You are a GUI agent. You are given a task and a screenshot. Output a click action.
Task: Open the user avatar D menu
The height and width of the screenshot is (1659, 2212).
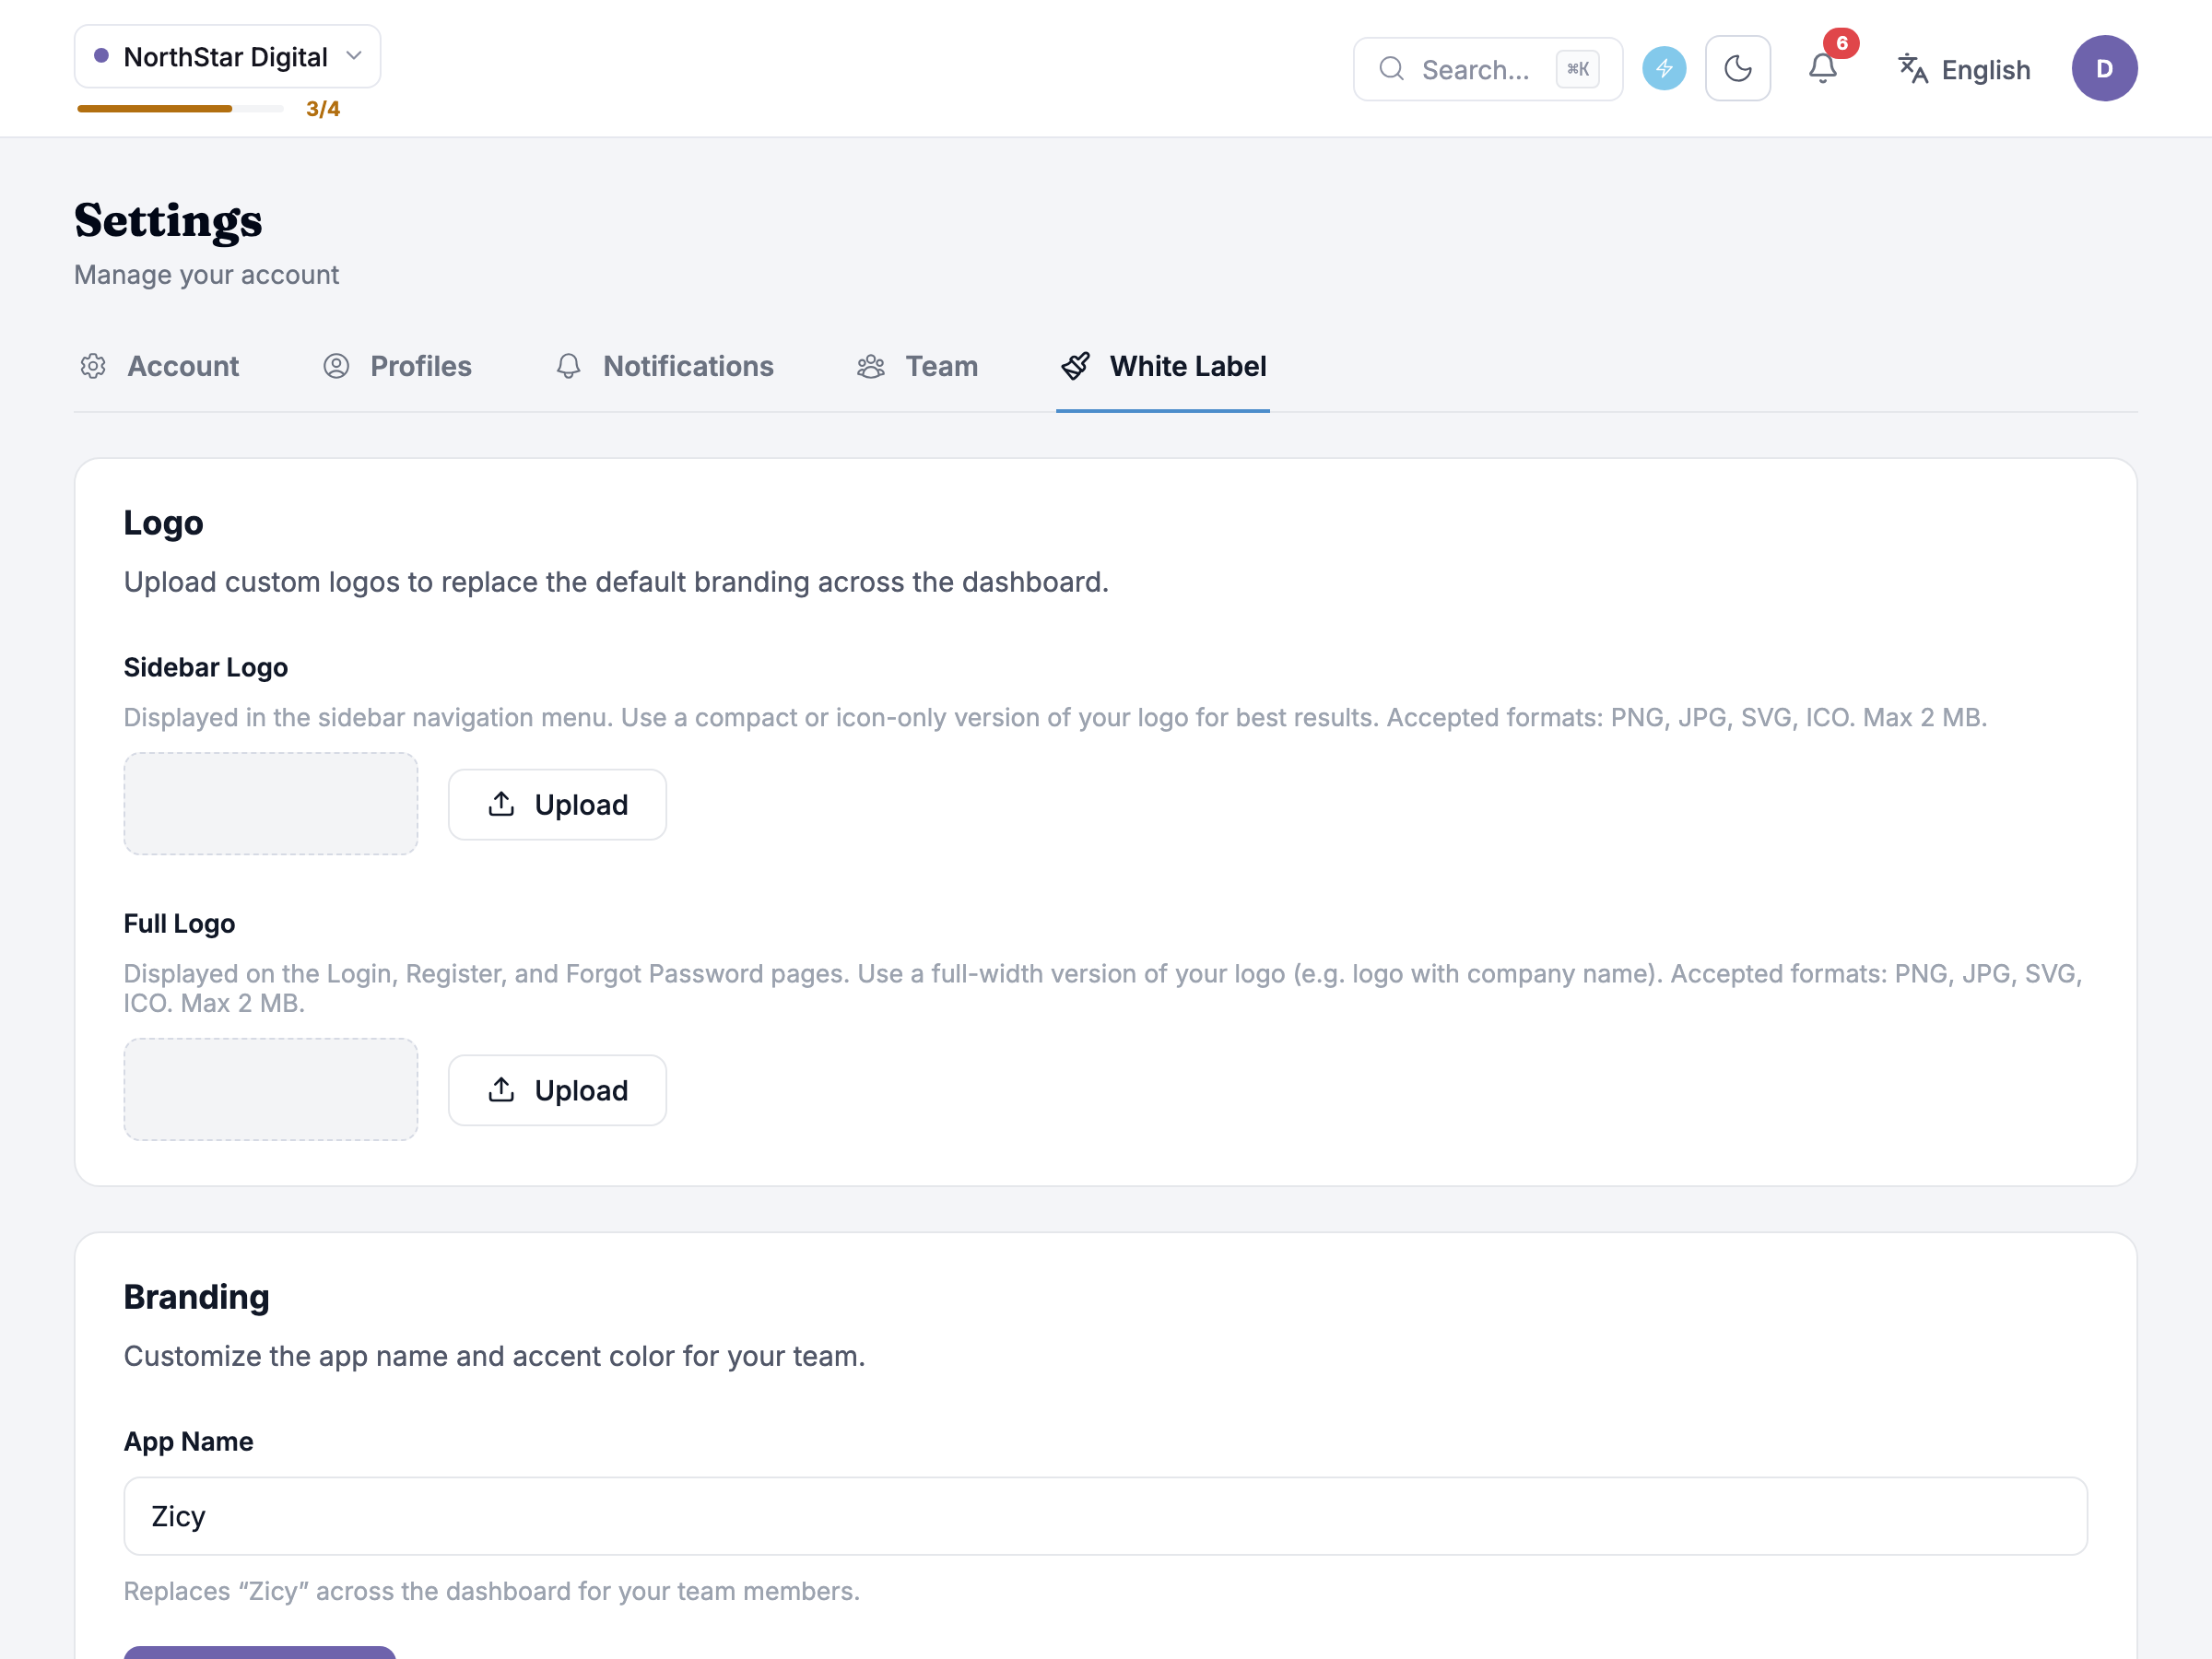click(x=2104, y=69)
